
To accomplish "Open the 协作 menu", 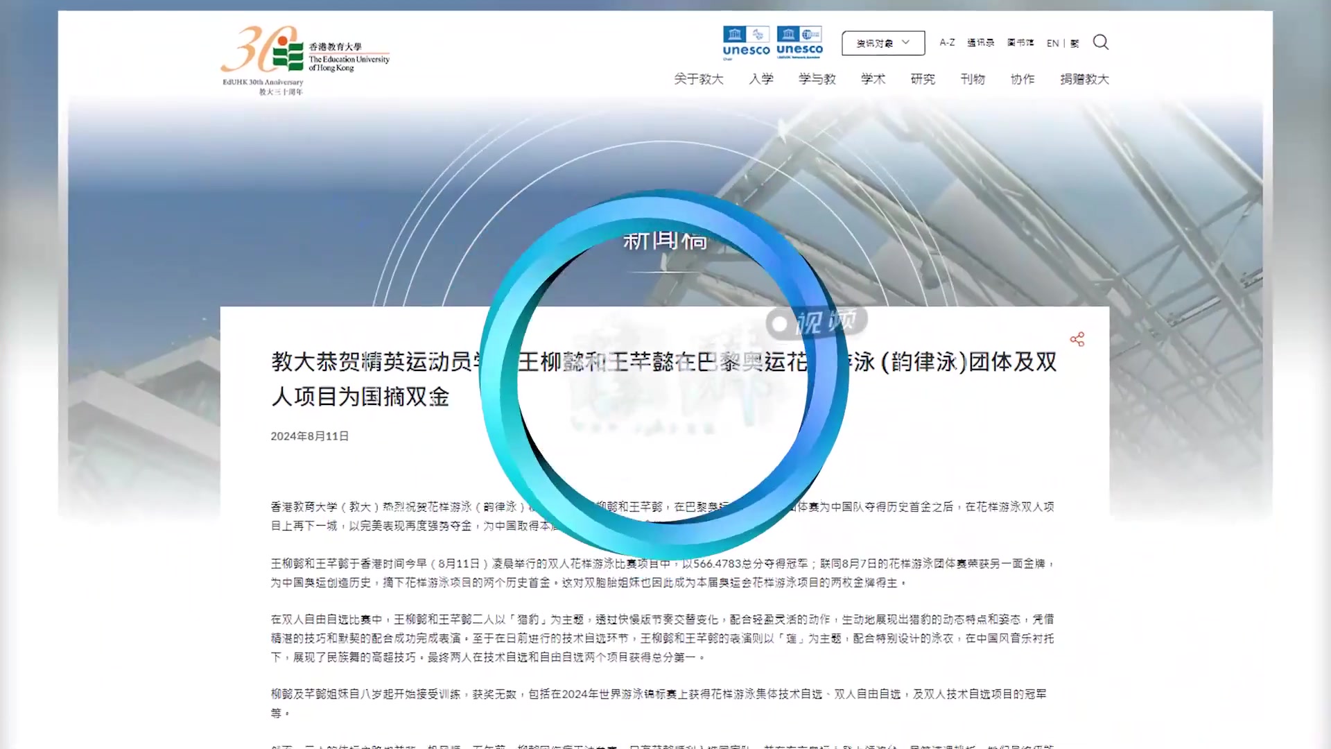I will 1023,79.
